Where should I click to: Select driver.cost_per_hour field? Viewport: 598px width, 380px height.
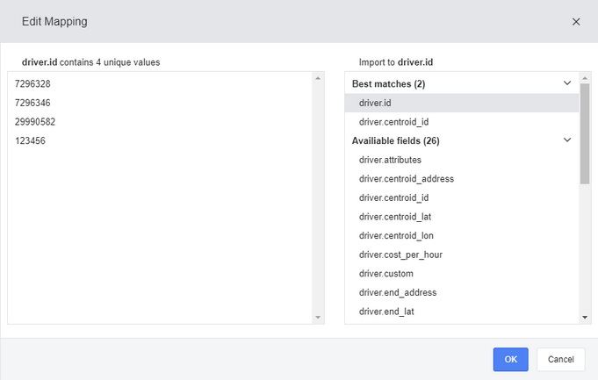pos(462,255)
